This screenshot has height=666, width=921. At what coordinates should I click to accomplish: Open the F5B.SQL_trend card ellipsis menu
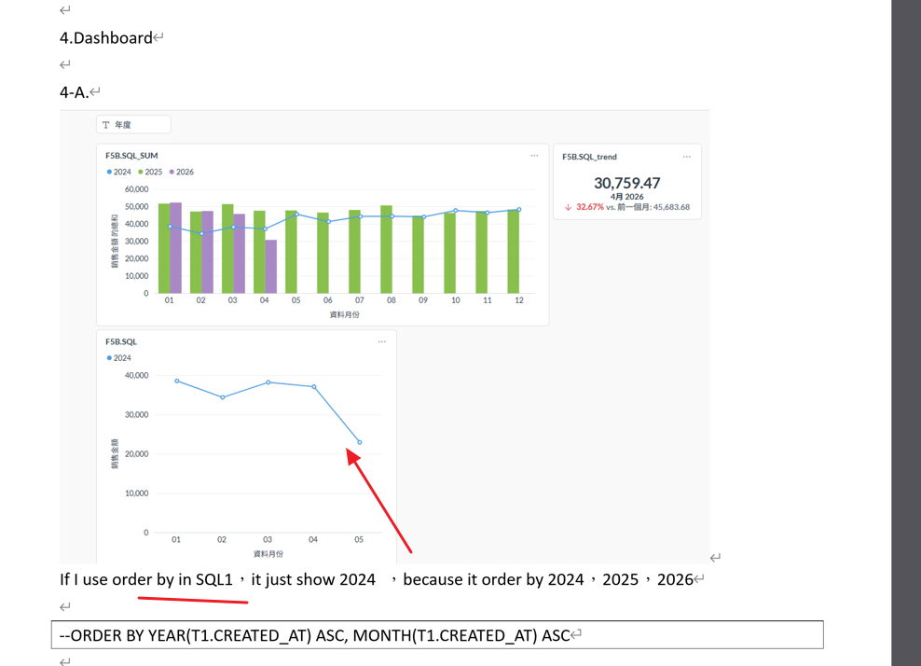click(x=687, y=157)
